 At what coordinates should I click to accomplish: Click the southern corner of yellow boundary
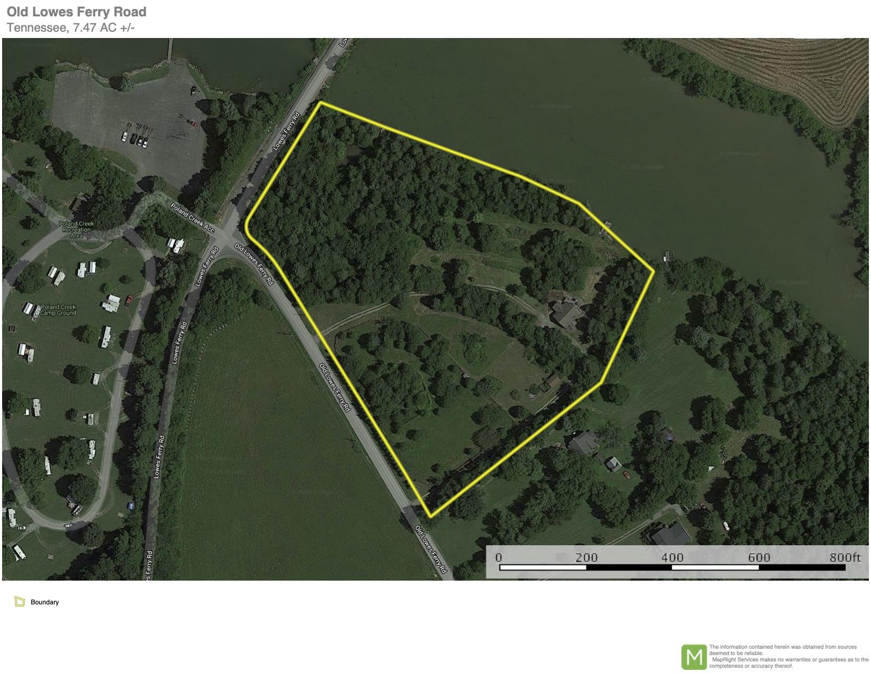point(430,516)
